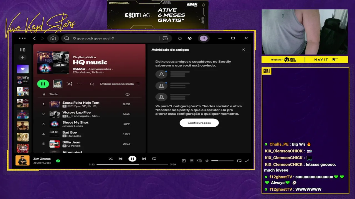Enter full screen player mode
Viewport: 355px width, 199px height.
pyautogui.click(x=247, y=161)
